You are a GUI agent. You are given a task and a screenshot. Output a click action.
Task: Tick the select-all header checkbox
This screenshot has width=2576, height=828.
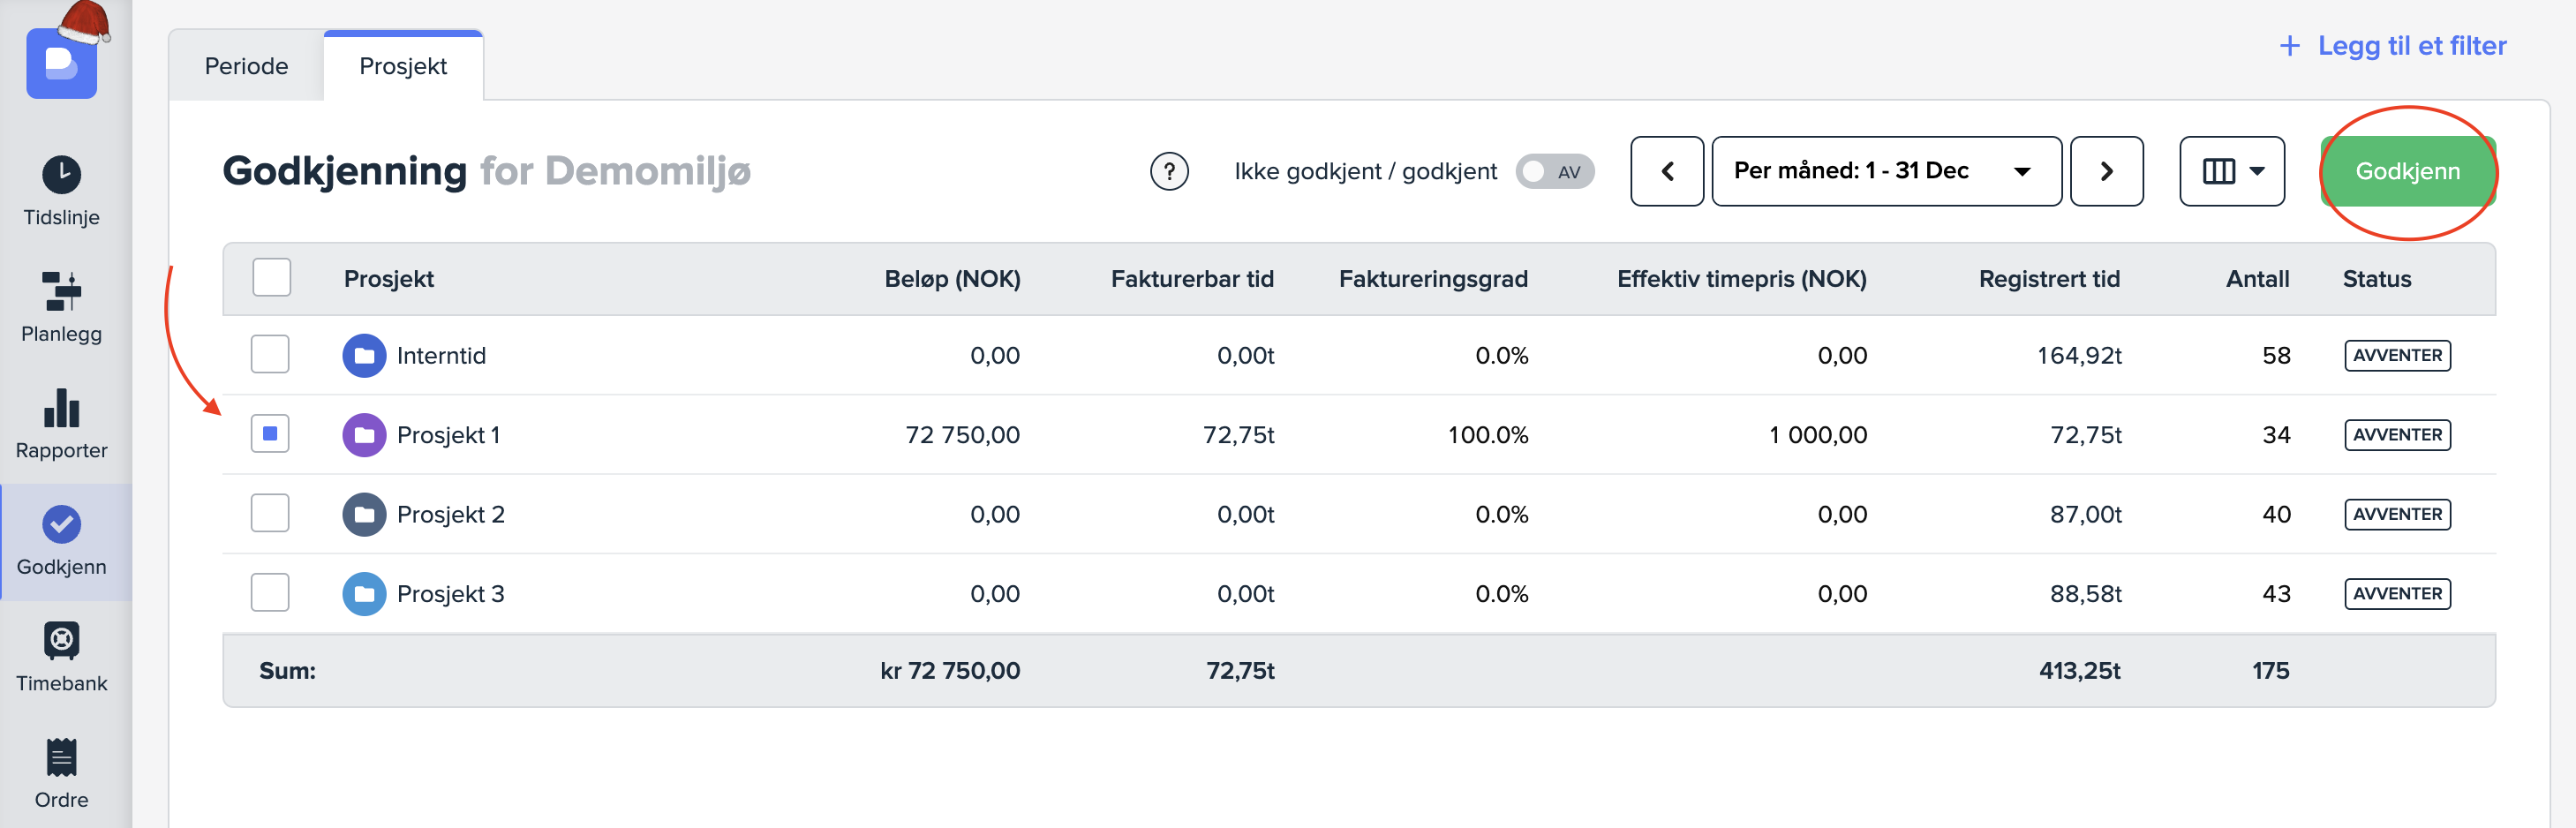click(x=271, y=278)
